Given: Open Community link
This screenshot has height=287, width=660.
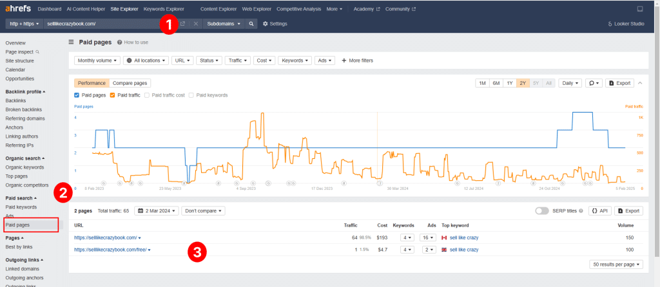Looking at the screenshot, I should (x=401, y=9).
